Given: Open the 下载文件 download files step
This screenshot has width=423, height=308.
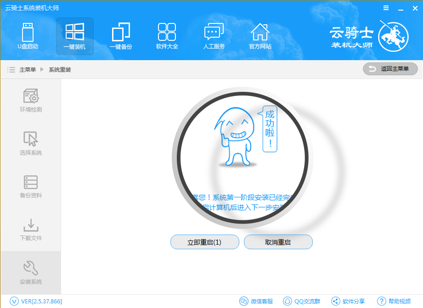Looking at the screenshot, I should (31, 229).
